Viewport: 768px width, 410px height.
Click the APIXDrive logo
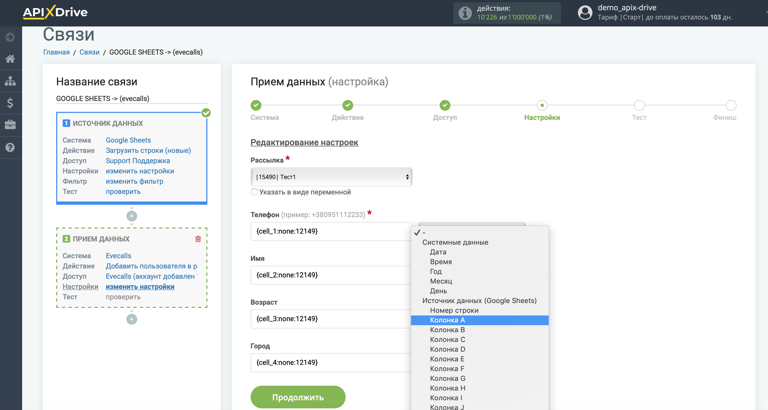[55, 12]
